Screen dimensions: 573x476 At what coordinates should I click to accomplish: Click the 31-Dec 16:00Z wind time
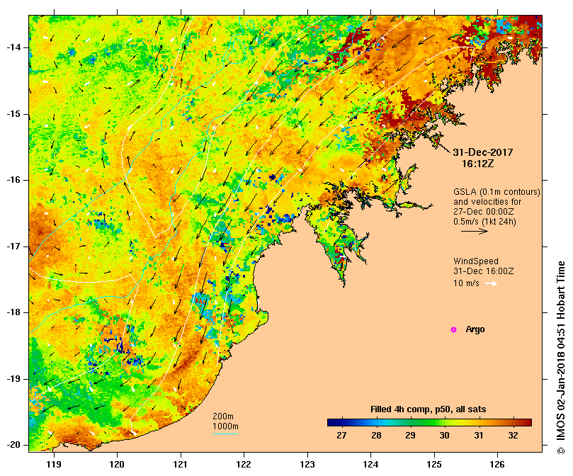484,271
